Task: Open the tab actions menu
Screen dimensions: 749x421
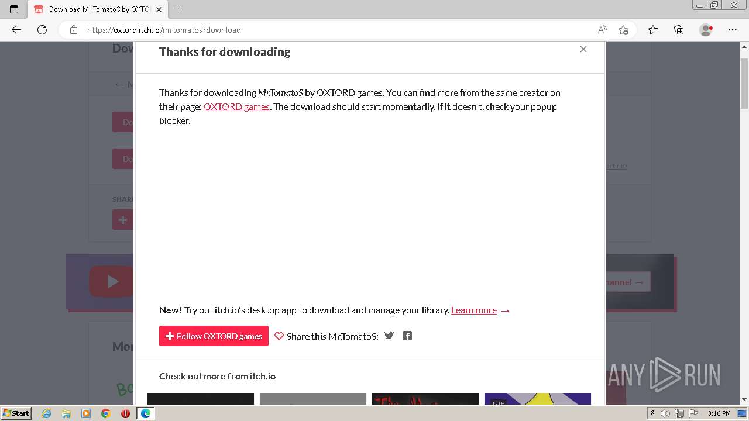Action: coord(14,9)
